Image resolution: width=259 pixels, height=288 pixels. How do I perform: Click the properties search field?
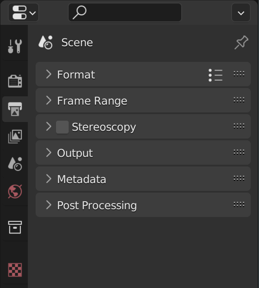tap(125, 13)
